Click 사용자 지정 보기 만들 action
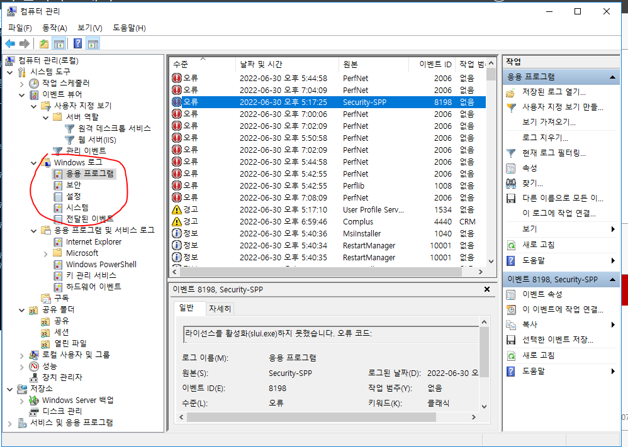 click(x=563, y=108)
